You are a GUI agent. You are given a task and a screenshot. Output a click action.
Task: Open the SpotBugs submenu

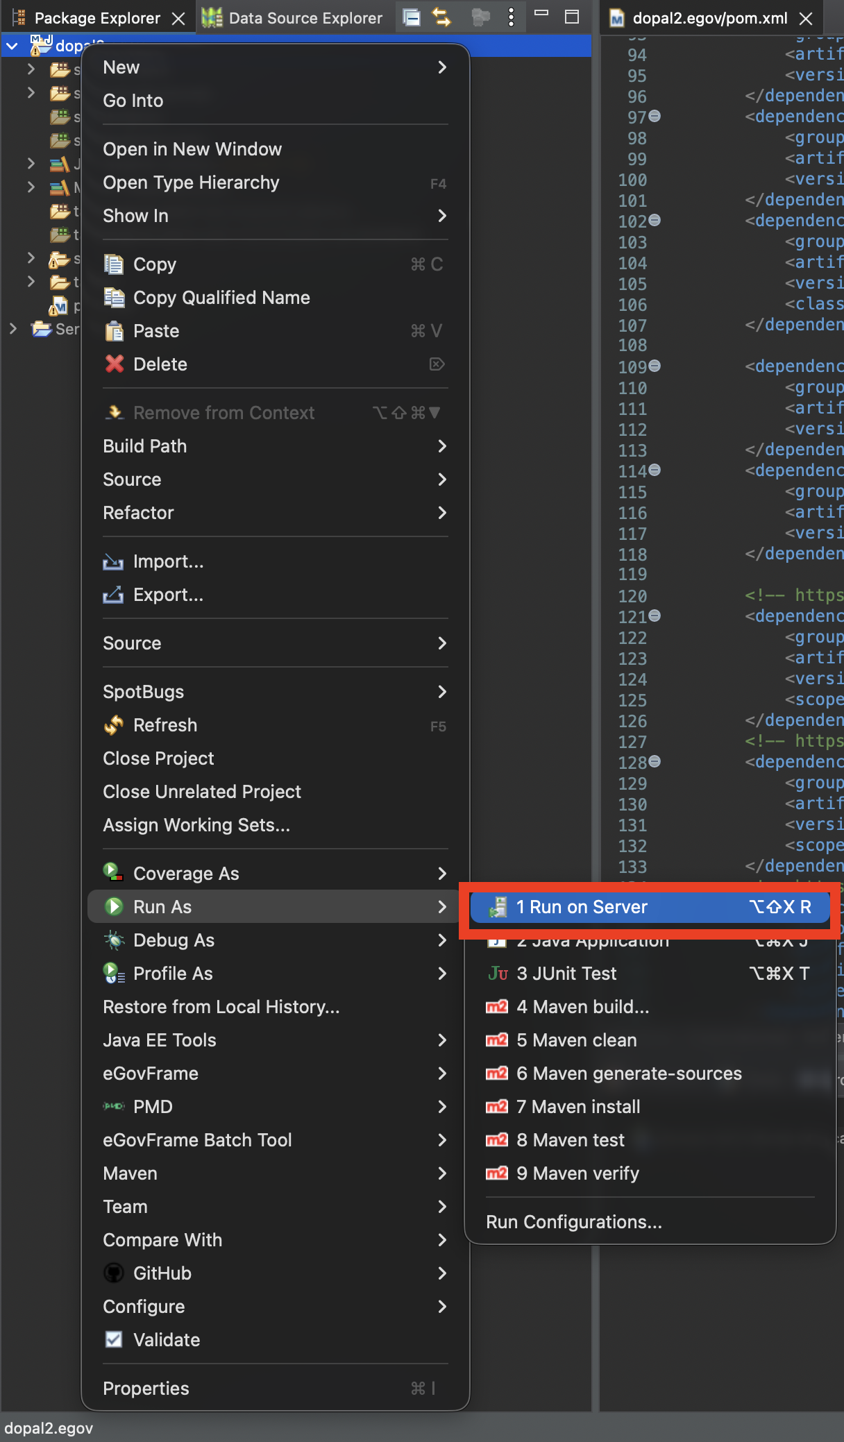click(x=276, y=692)
